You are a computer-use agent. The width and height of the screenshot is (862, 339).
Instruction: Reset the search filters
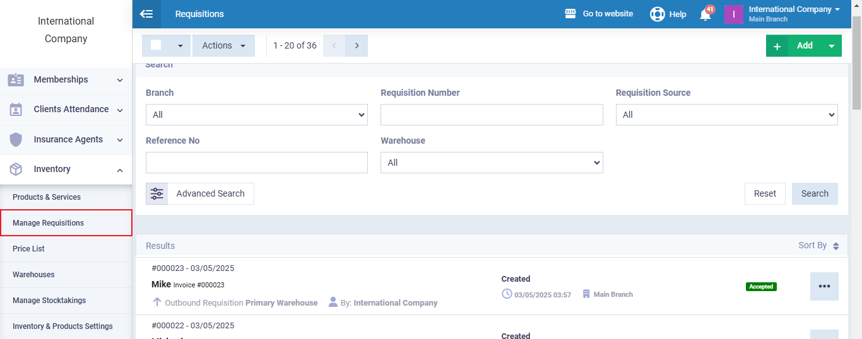[x=765, y=194]
